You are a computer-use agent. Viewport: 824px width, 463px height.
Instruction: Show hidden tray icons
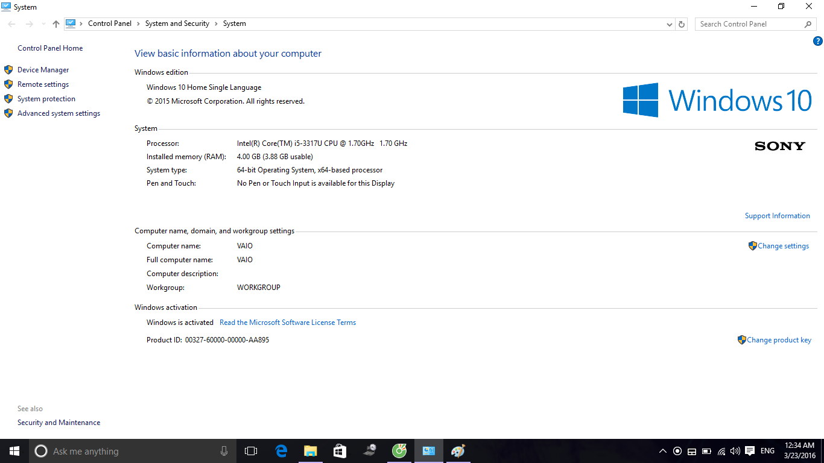(663, 451)
